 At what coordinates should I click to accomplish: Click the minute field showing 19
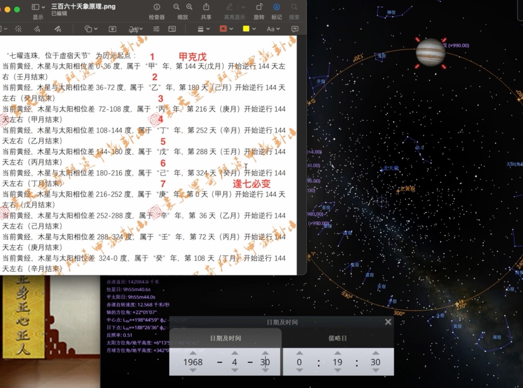point(337,362)
